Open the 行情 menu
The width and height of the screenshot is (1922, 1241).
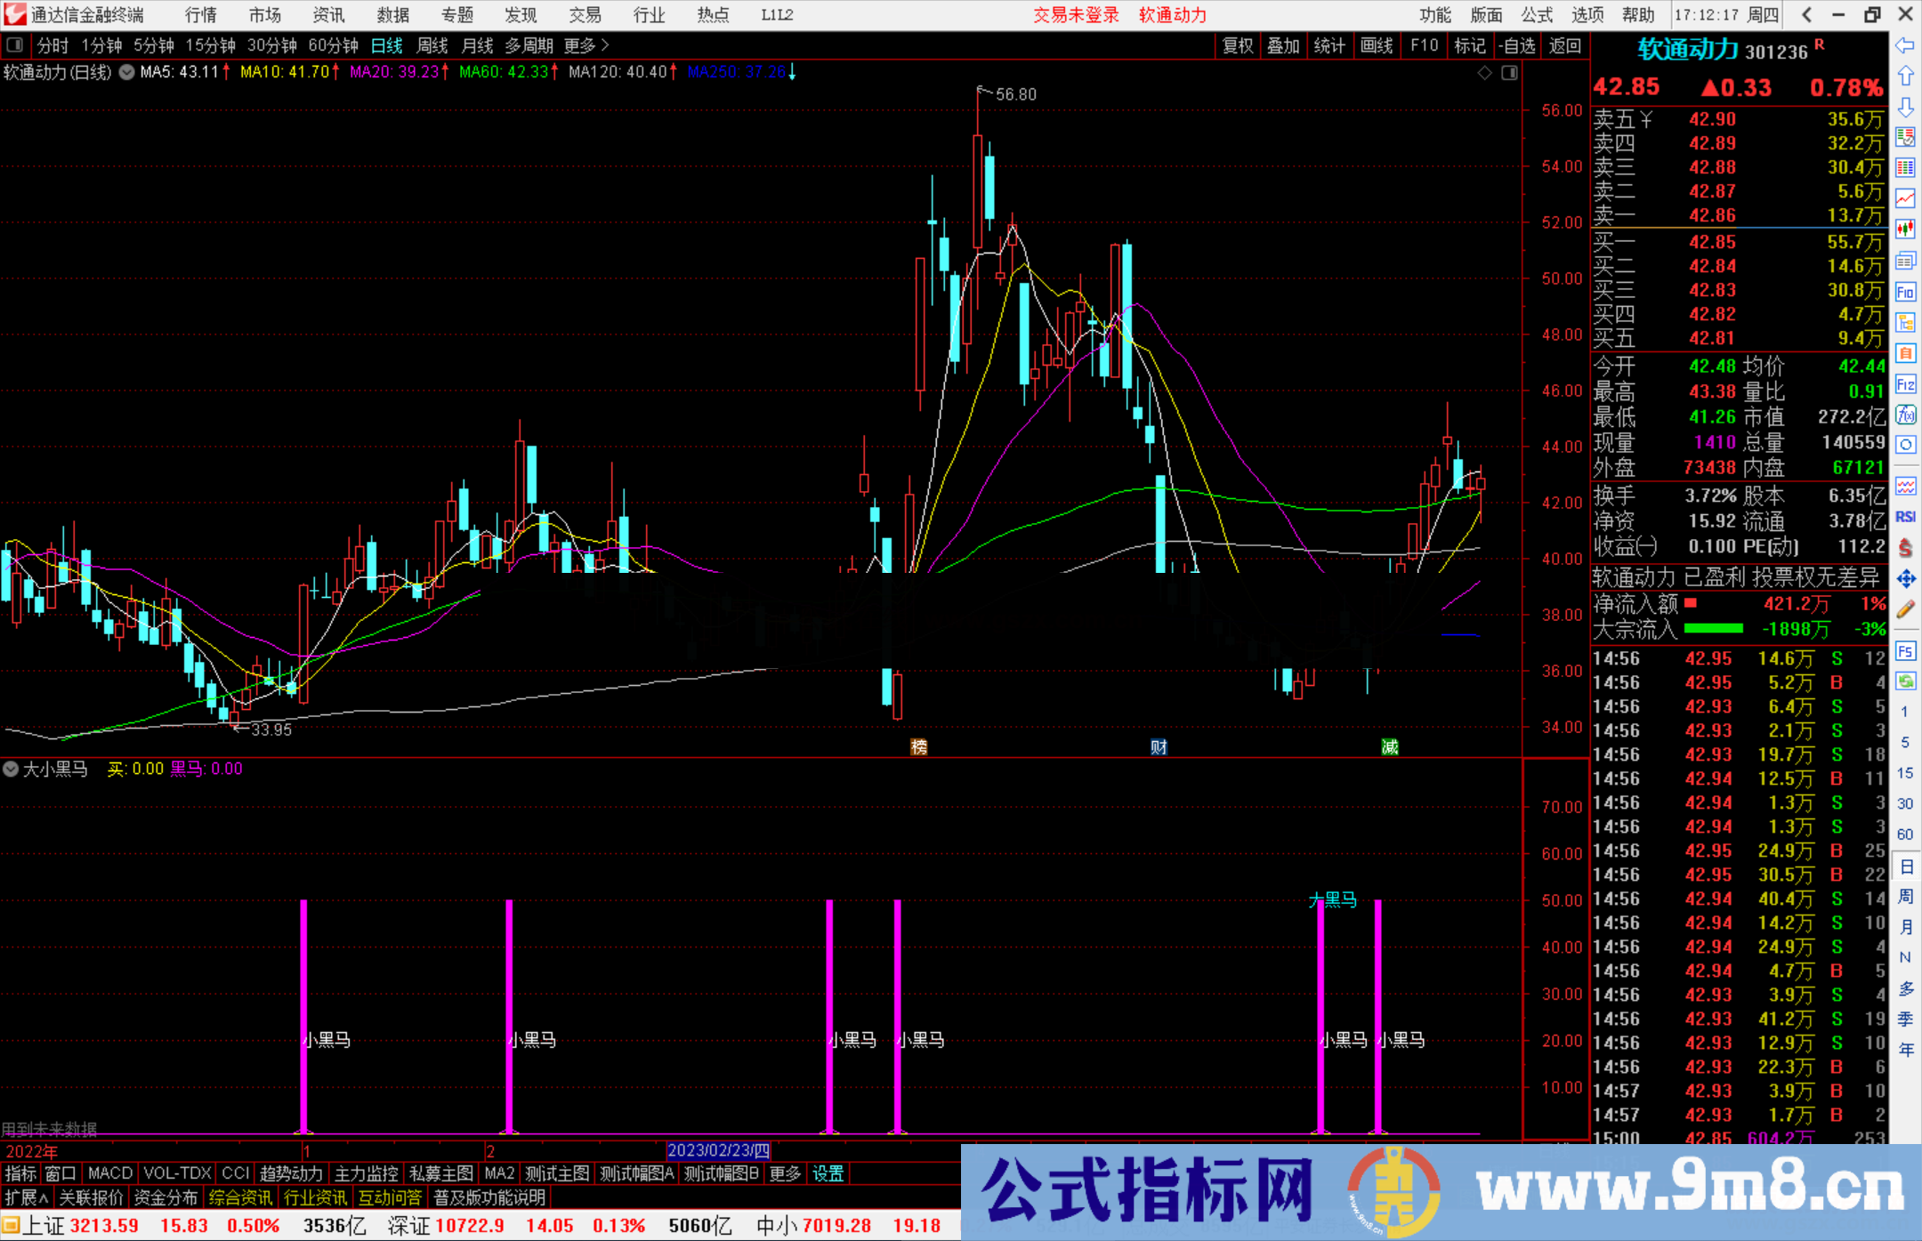199,15
